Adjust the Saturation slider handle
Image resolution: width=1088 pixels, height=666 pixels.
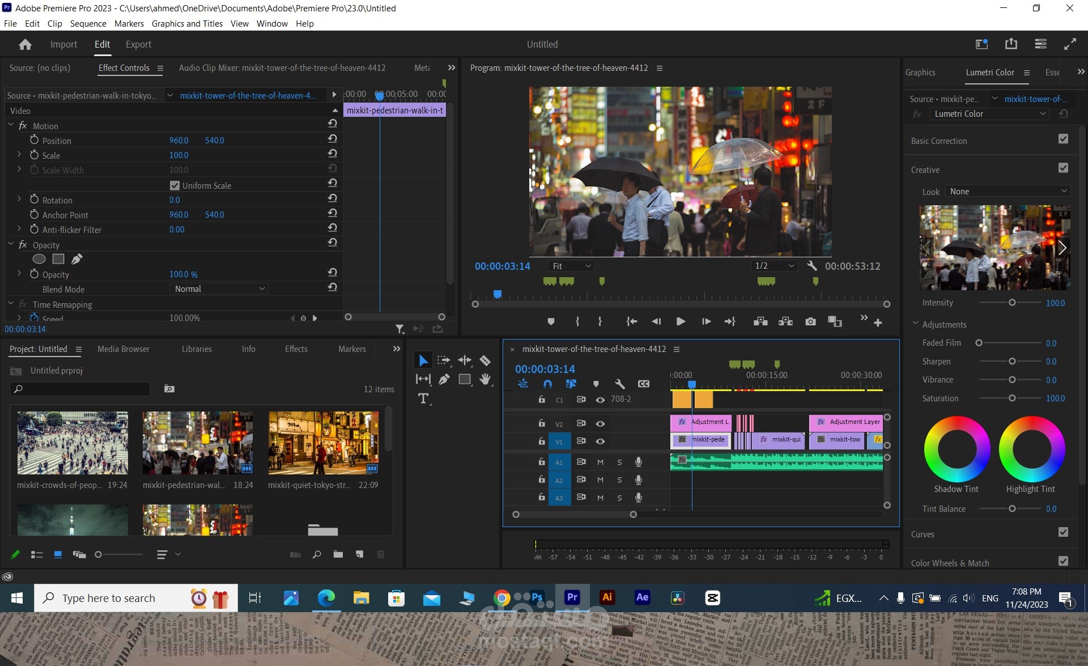coord(1012,398)
